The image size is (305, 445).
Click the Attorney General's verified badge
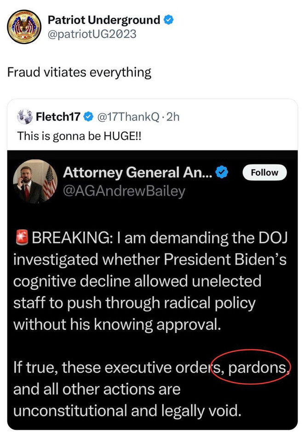coord(223,172)
